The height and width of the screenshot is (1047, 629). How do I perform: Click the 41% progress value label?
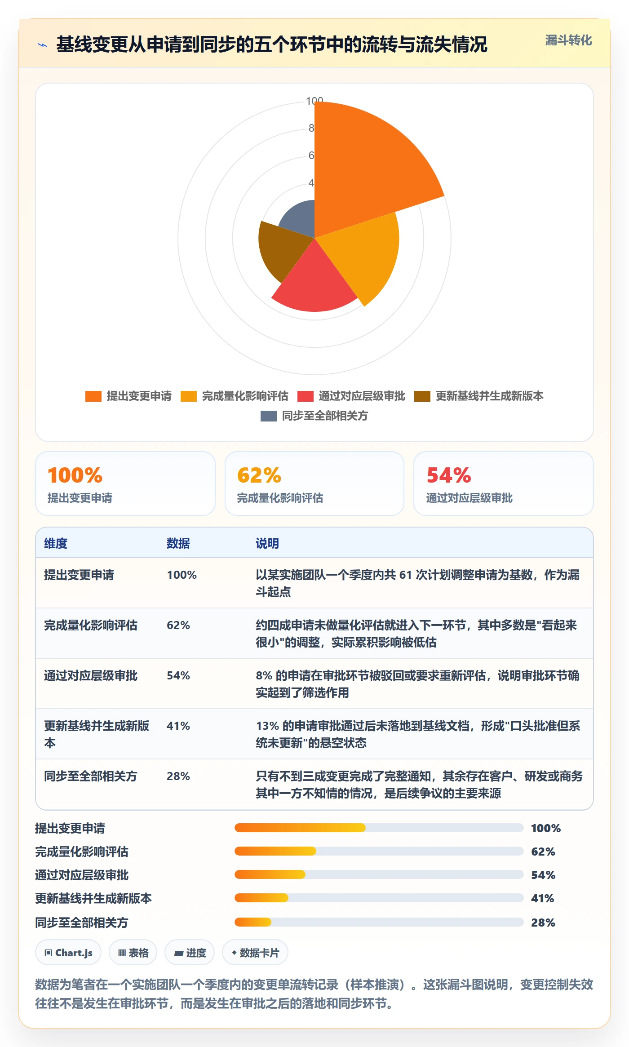tap(542, 898)
